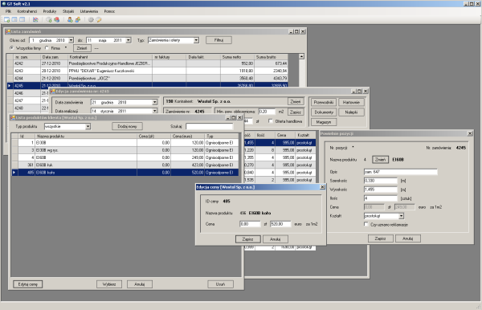
Task: Click the Cena (euro) column header
Action: tap(187, 136)
